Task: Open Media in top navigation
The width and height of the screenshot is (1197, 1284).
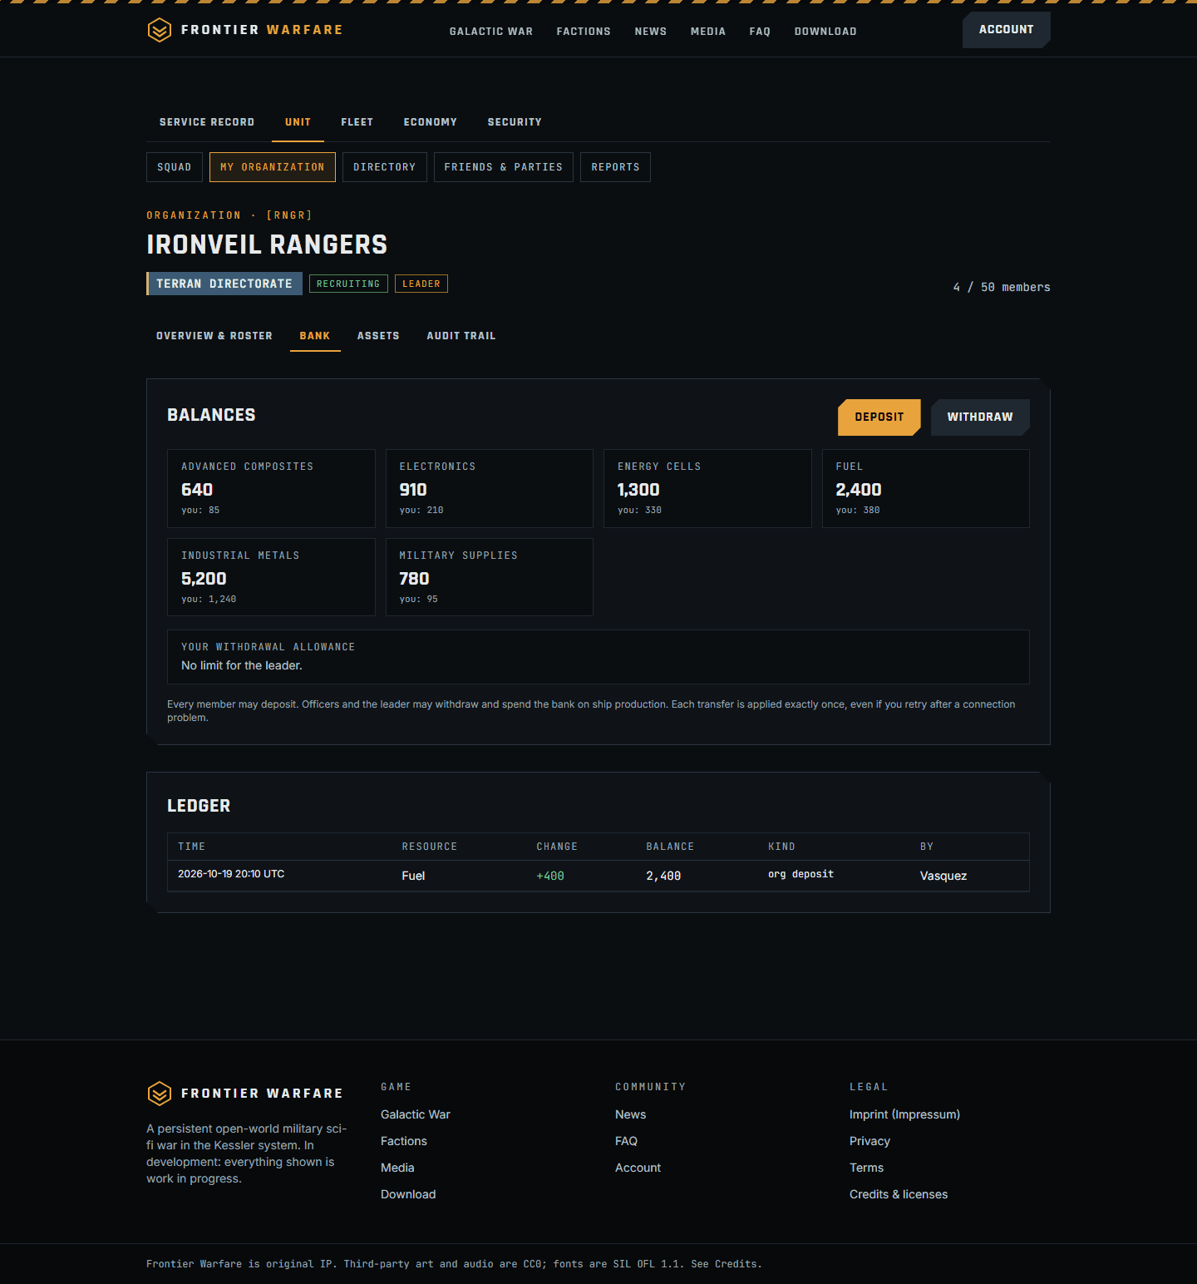Action: click(708, 32)
